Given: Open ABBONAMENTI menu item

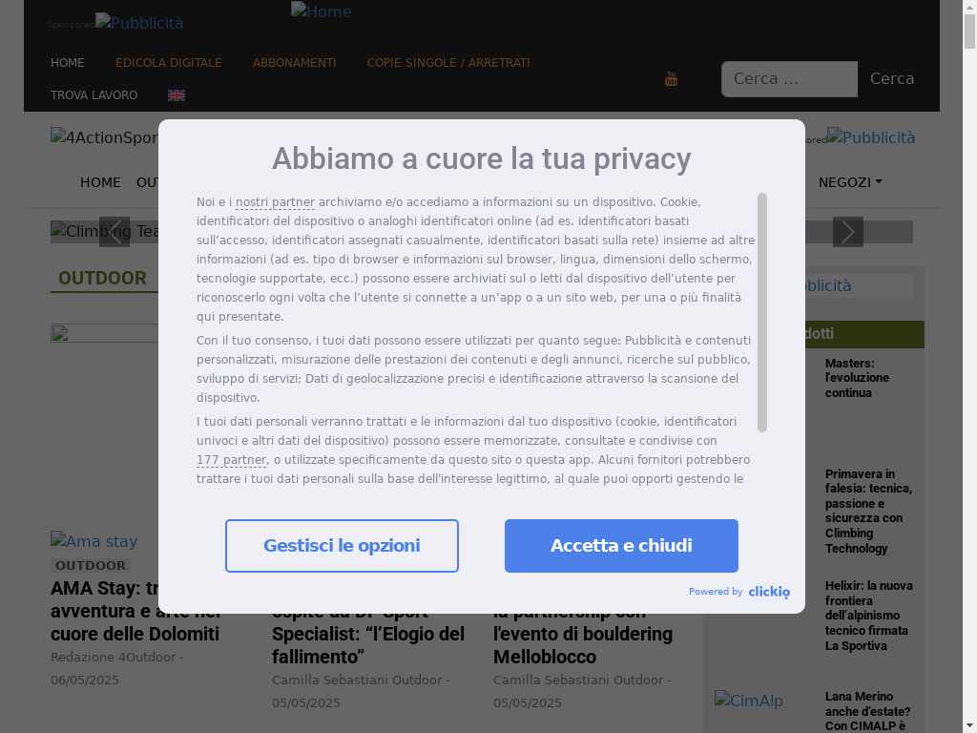Looking at the screenshot, I should point(294,63).
